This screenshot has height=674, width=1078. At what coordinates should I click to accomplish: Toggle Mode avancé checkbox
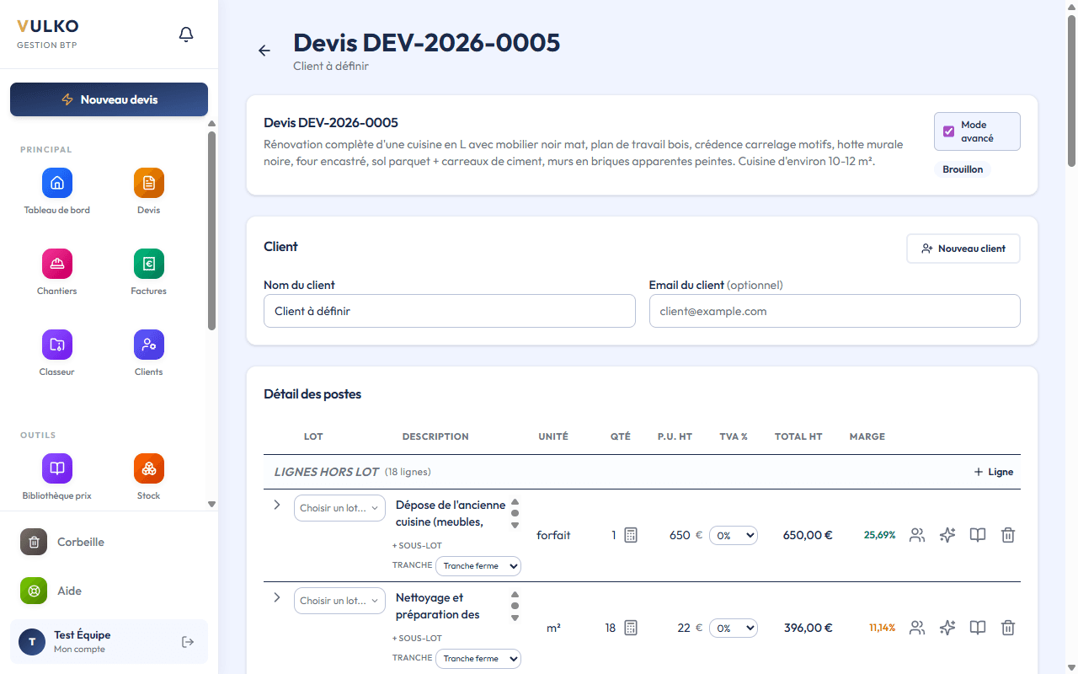point(948,131)
